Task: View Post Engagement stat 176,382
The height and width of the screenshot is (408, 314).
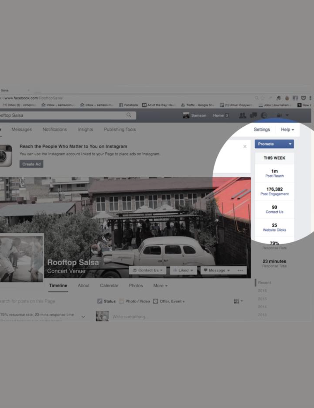Action: click(x=274, y=191)
